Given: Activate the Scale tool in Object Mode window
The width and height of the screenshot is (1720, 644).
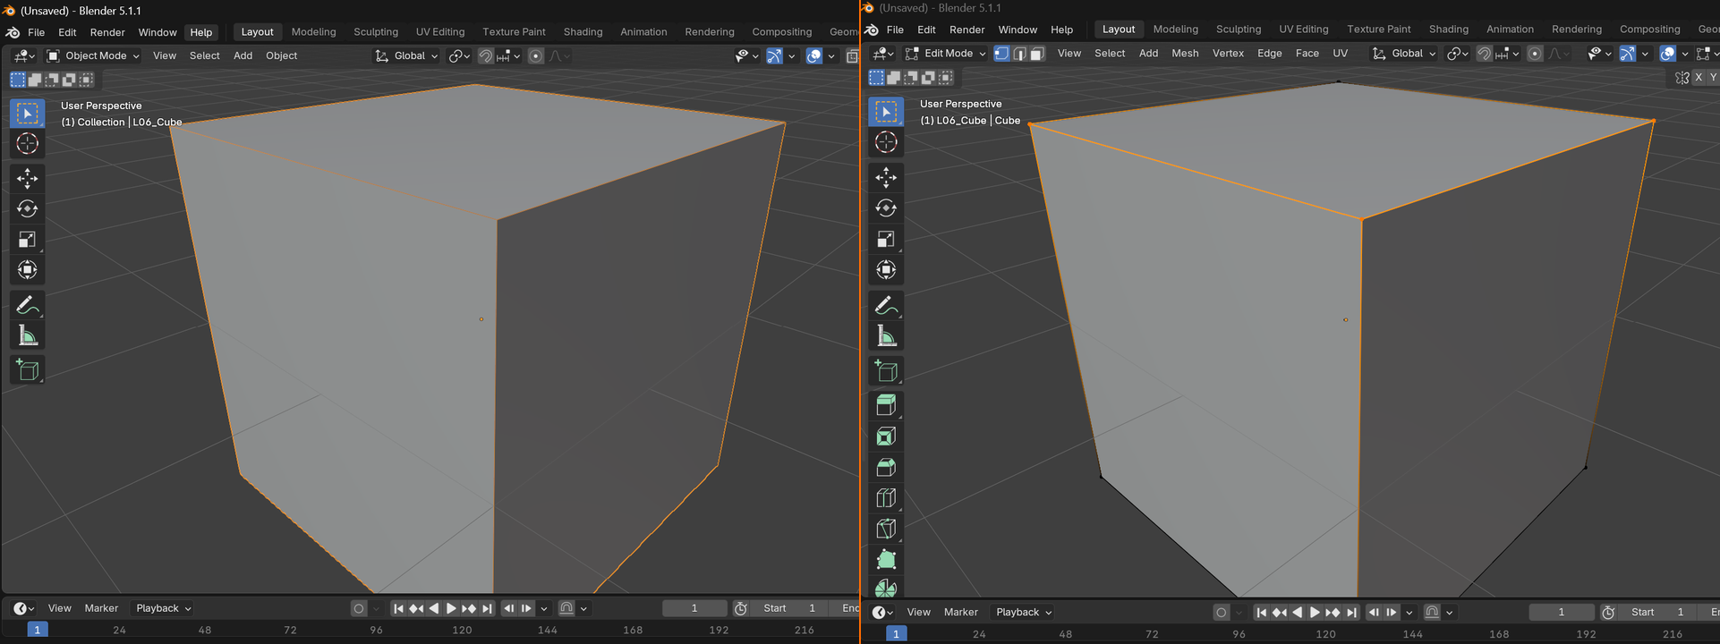Looking at the screenshot, I should 27,239.
